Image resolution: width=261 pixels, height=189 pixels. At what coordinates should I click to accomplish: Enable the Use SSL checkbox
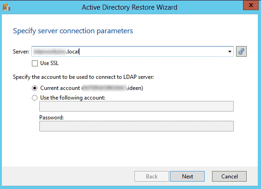tap(35, 63)
